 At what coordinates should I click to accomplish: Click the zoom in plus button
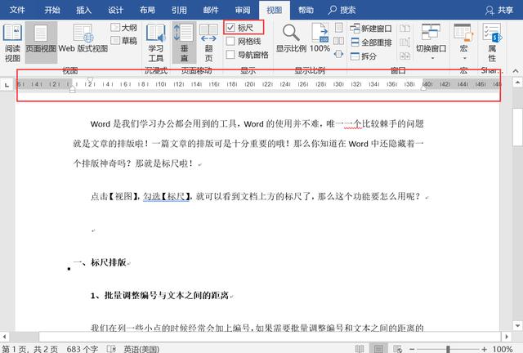485,349
